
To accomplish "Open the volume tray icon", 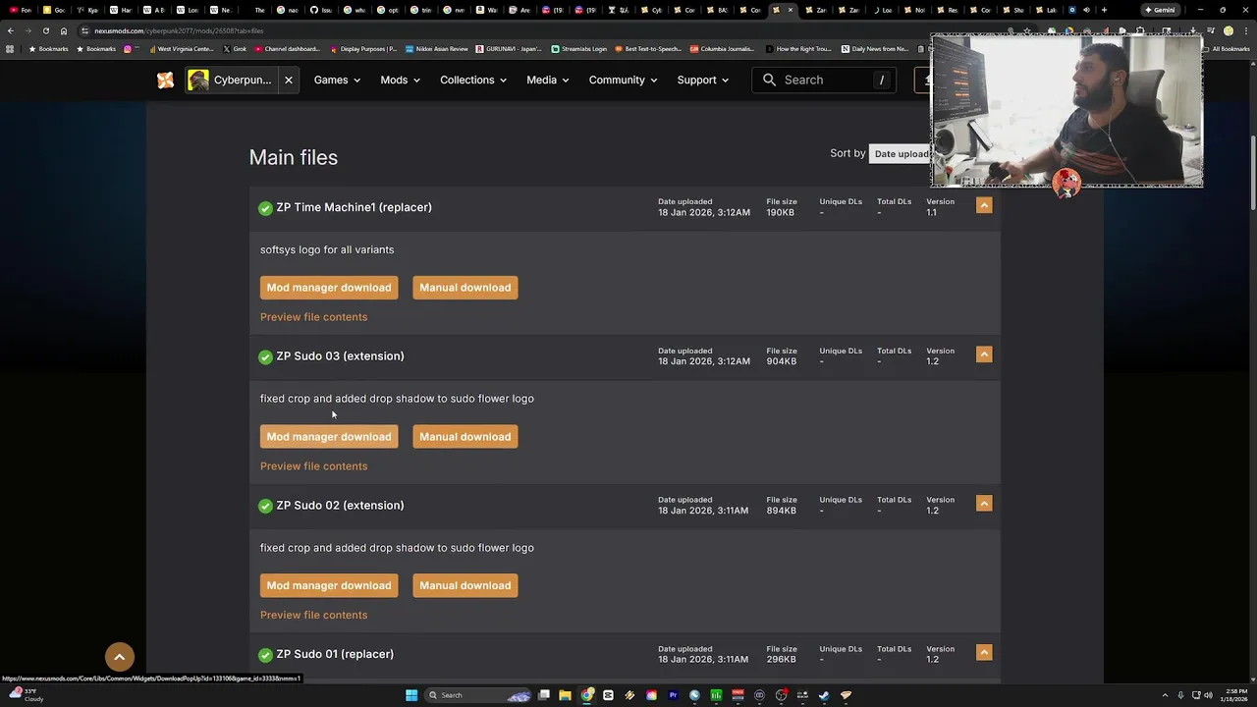I will [1208, 695].
